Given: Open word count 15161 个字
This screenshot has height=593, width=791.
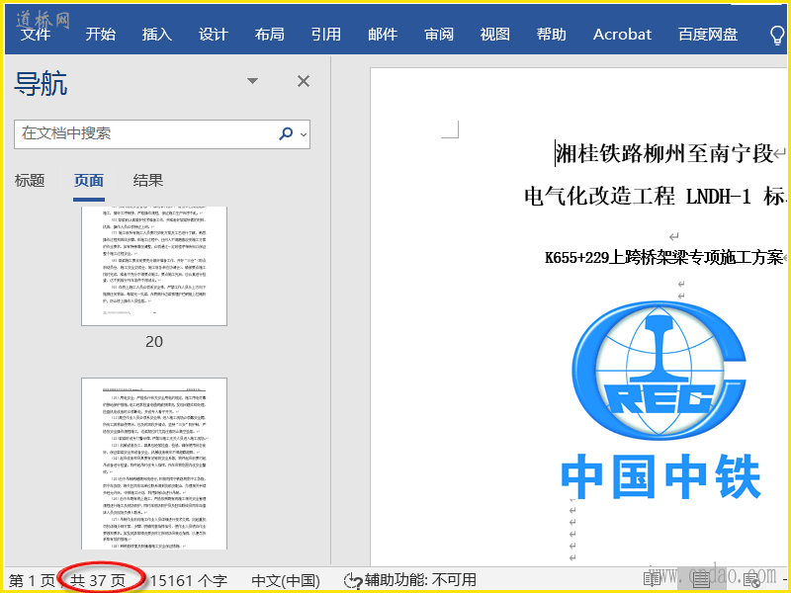Looking at the screenshot, I should click(189, 580).
